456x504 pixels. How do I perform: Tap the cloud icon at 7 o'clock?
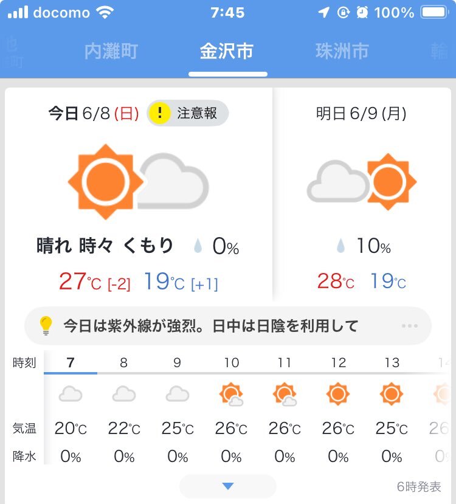pyautogui.click(x=71, y=394)
